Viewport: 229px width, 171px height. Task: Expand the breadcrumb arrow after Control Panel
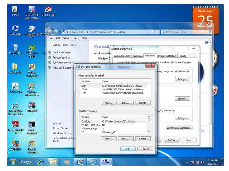coord(88,32)
